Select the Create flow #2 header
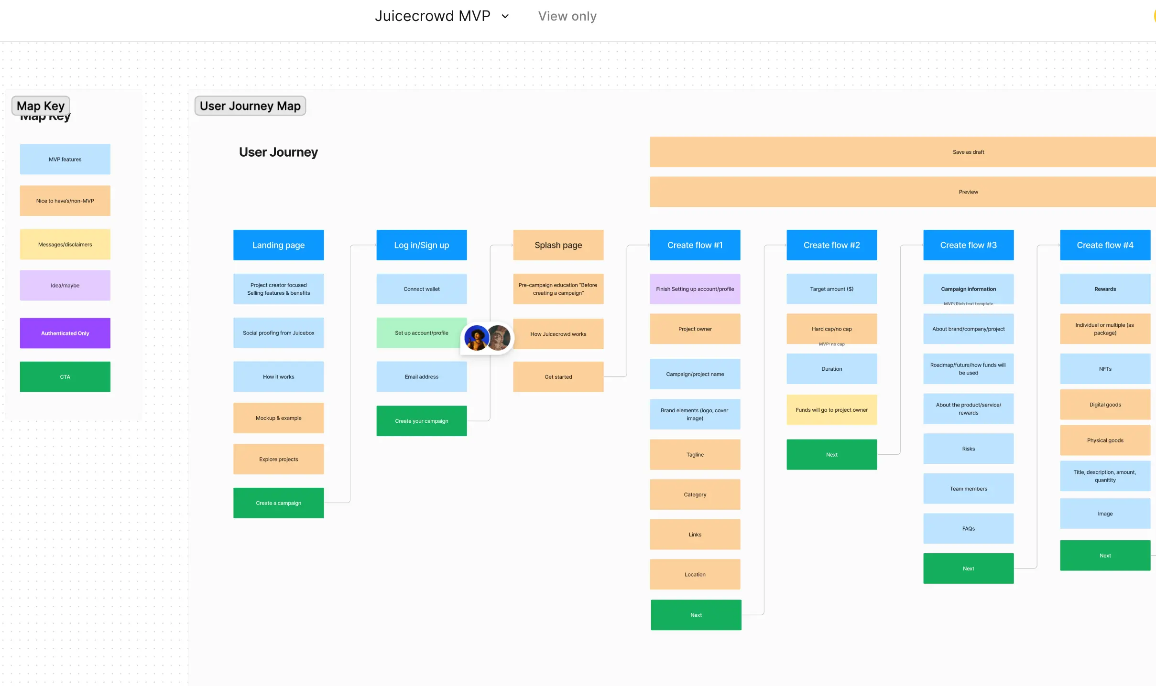 [831, 245]
